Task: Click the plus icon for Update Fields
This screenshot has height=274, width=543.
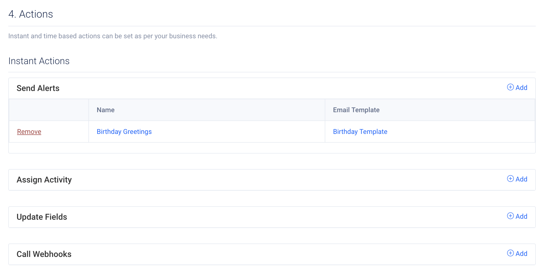Action: 510,216
